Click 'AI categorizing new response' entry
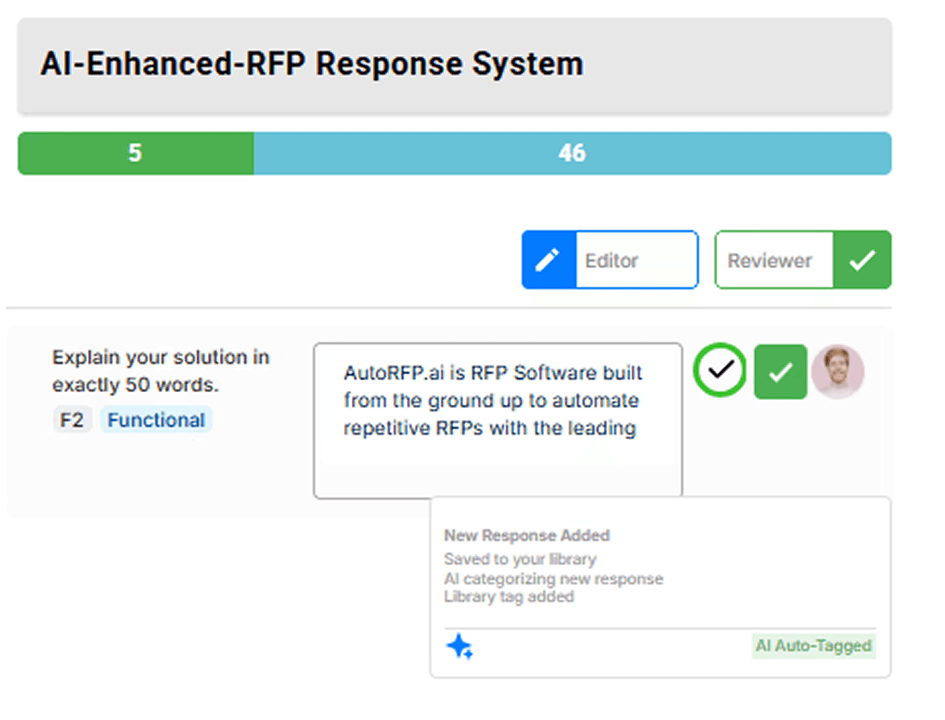The image size is (945, 720). click(x=553, y=579)
